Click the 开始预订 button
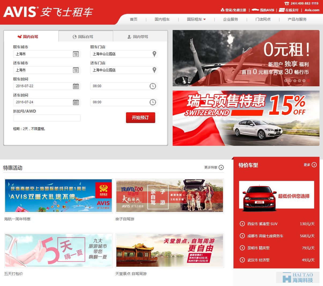Image resolution: width=323 pixels, height=286 pixels. click(x=140, y=118)
